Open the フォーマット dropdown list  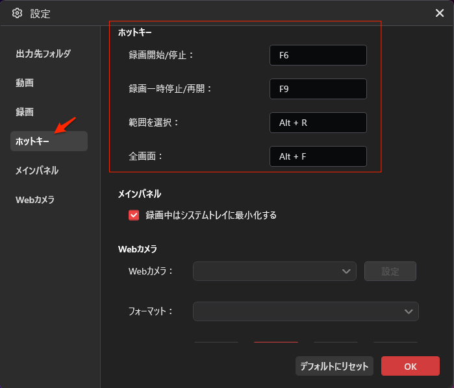(305, 311)
